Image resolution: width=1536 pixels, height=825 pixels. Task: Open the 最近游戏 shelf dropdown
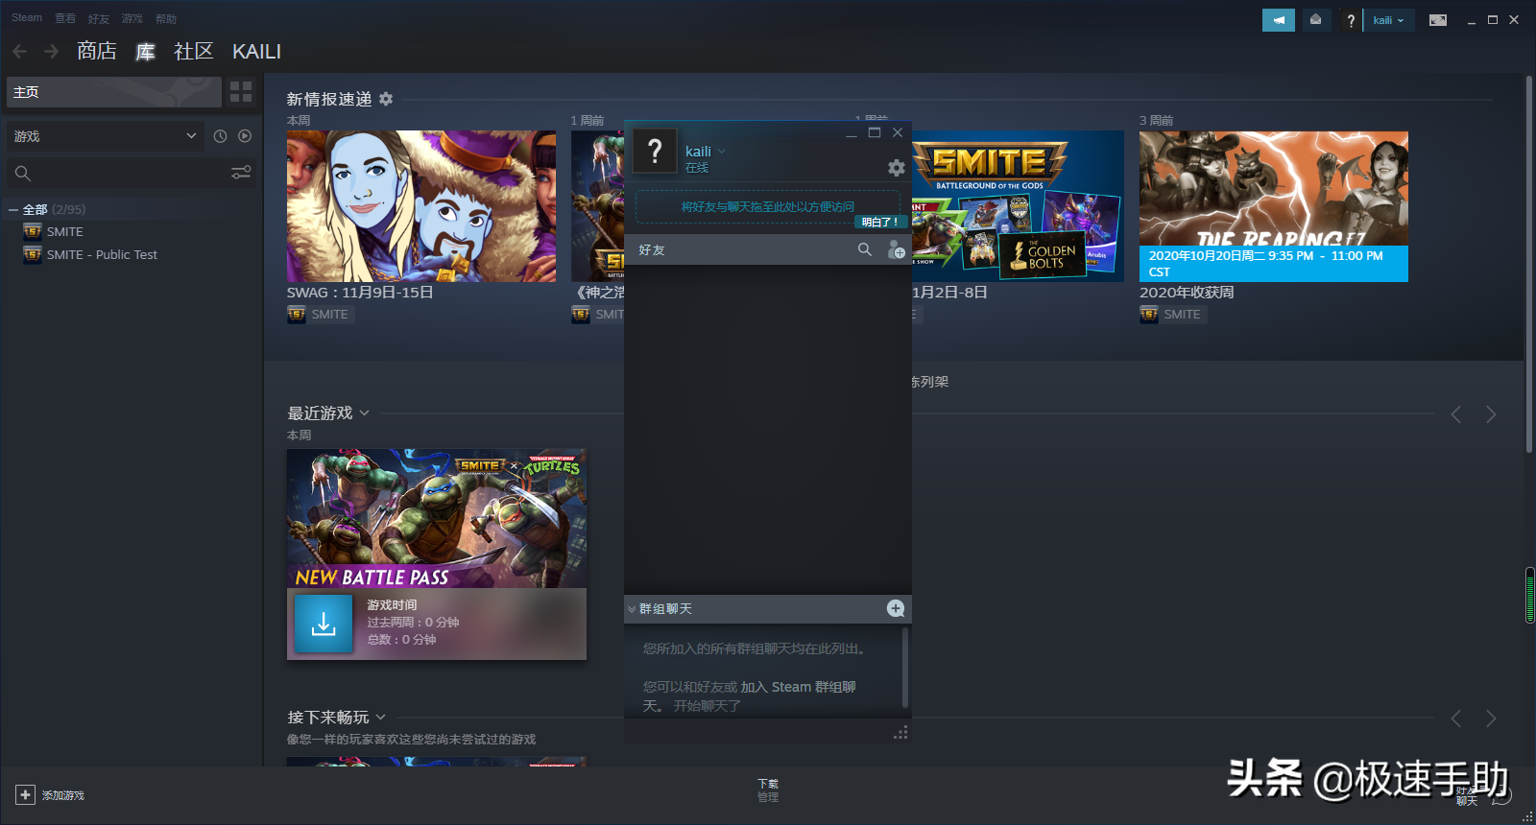[364, 413]
